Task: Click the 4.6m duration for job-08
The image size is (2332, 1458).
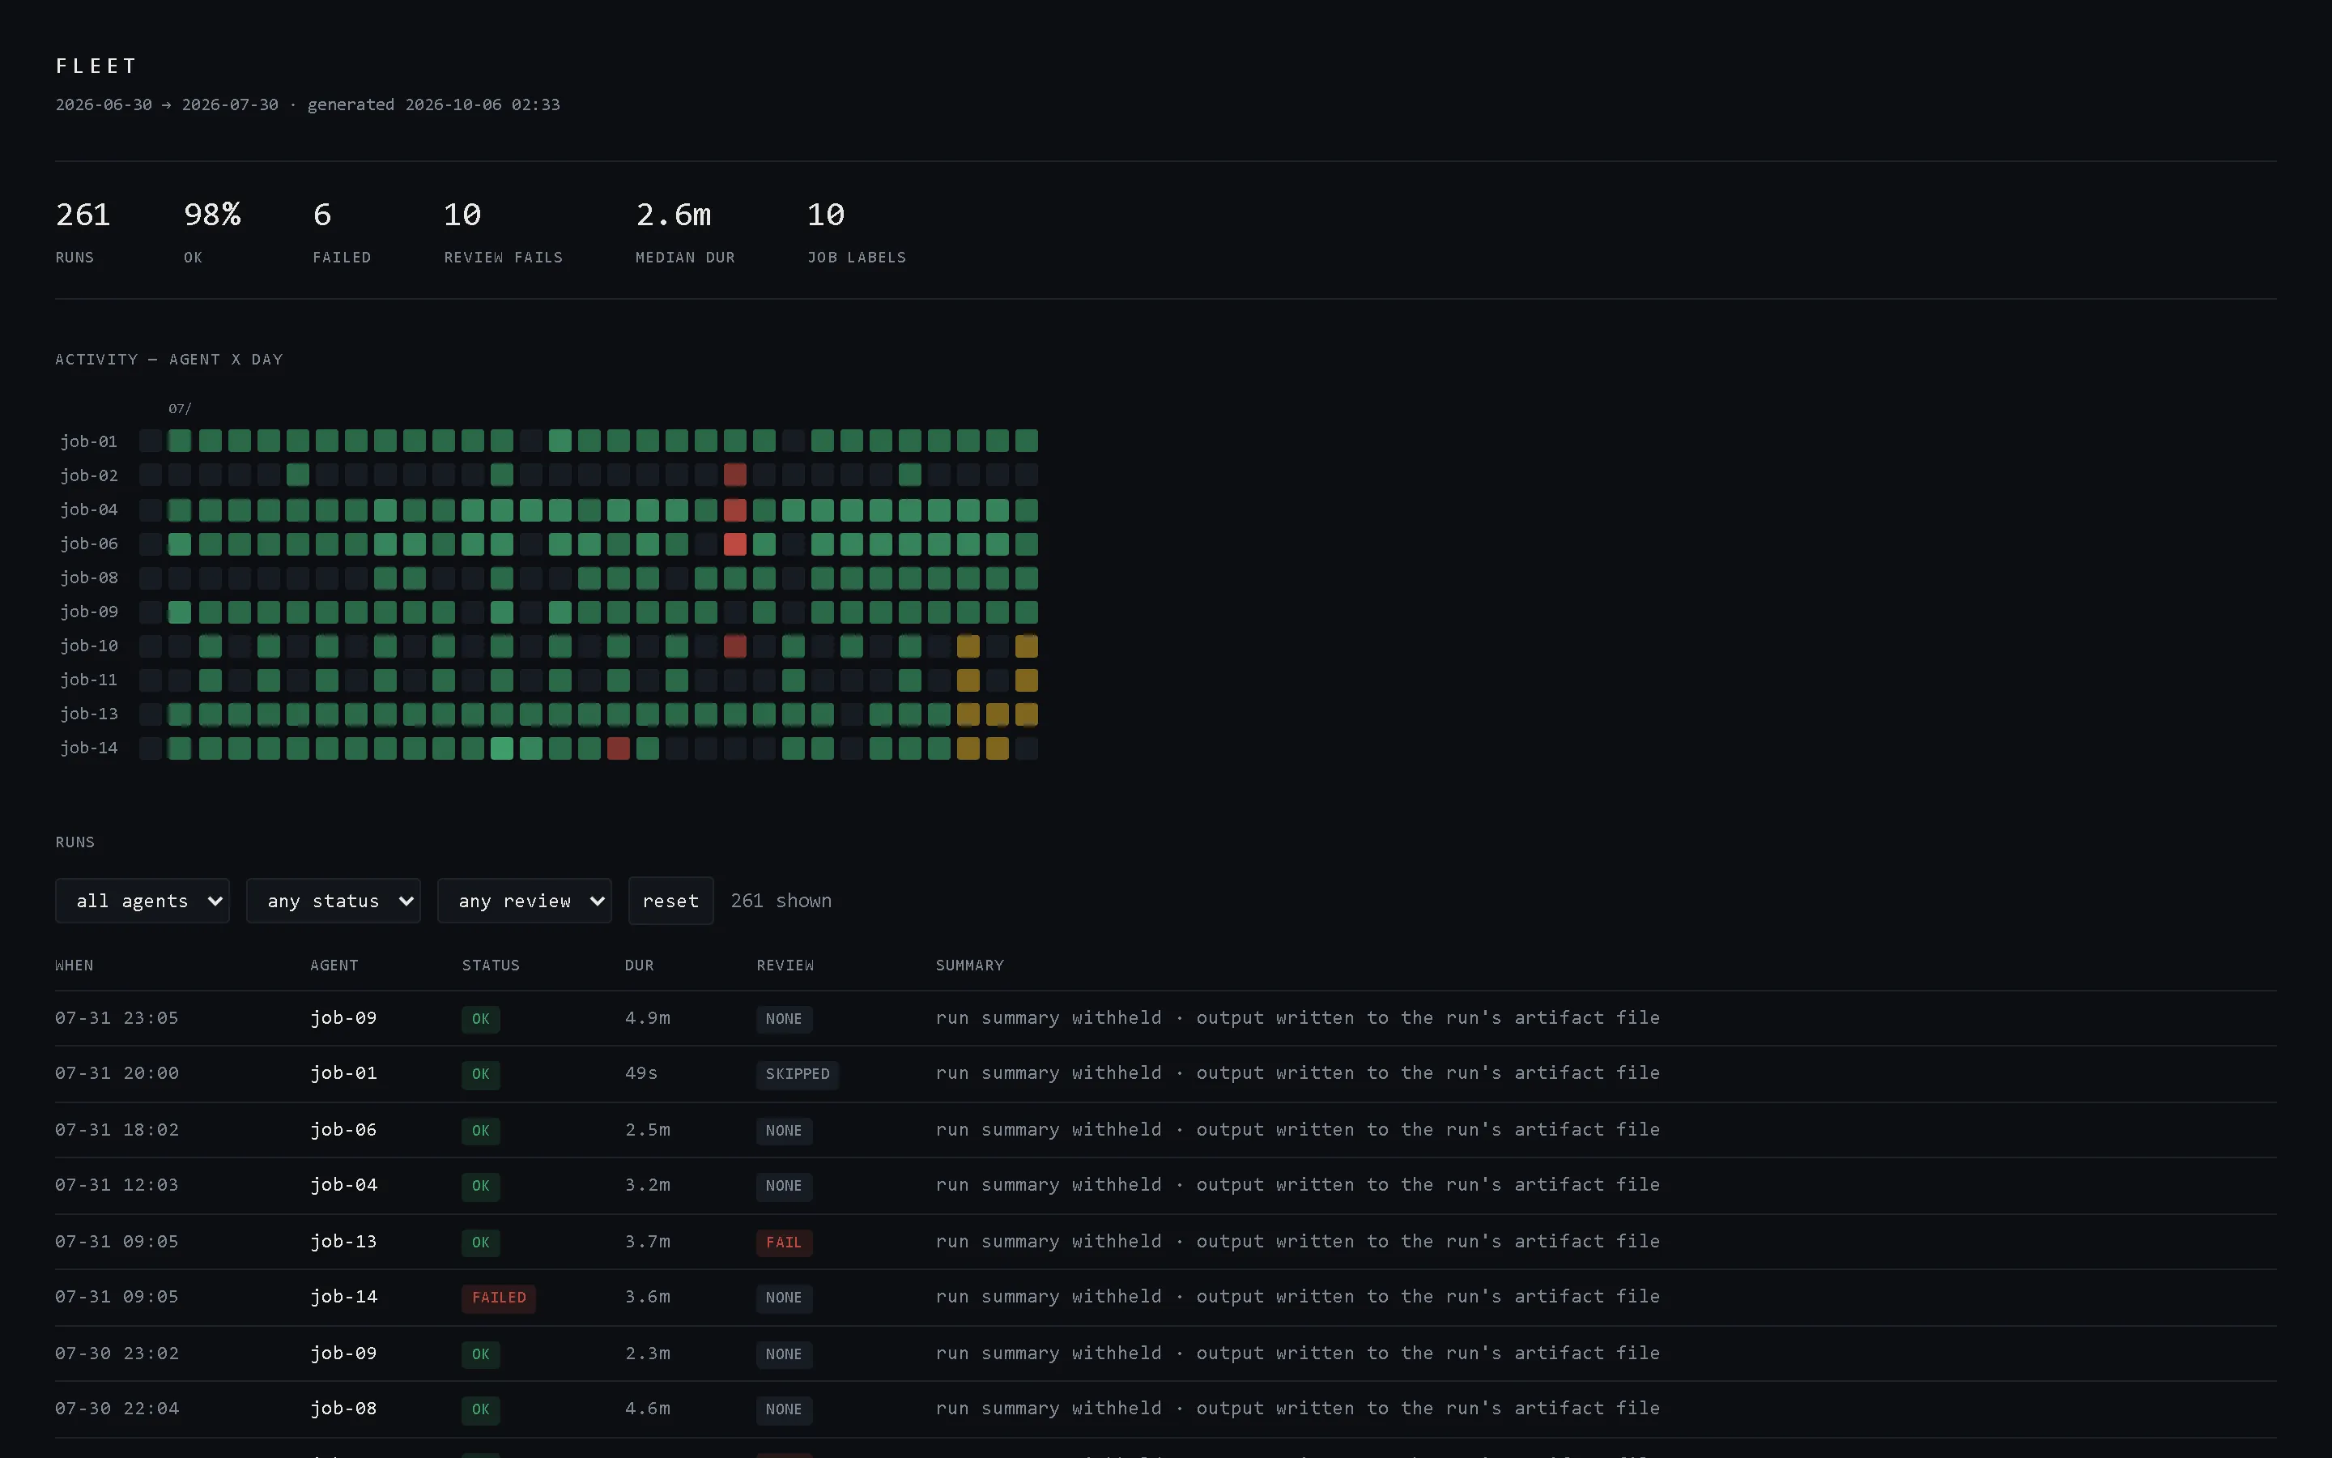Action: point(648,1409)
